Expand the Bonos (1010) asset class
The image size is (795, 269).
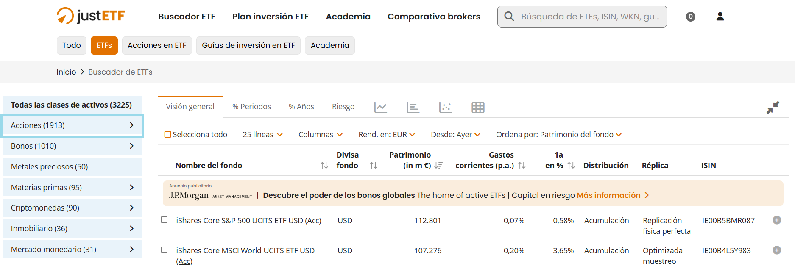point(72,146)
